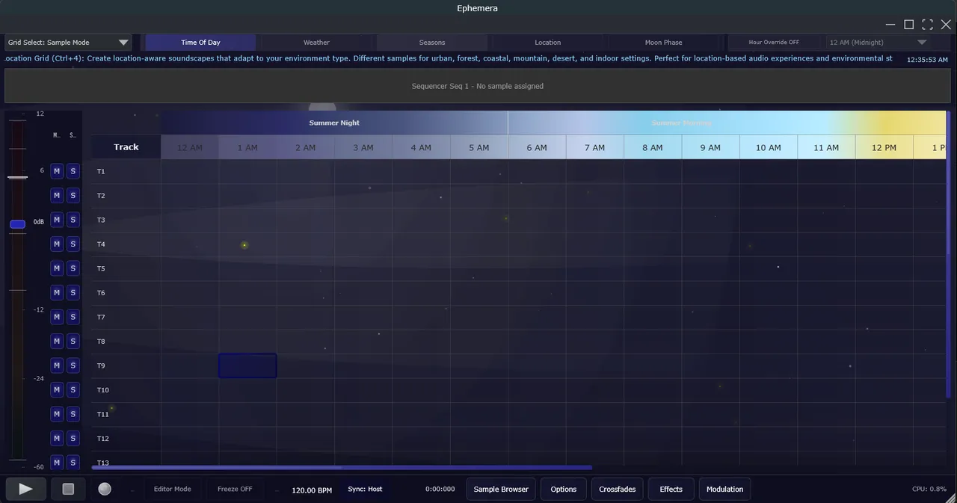Open Grid Select: Sample Mode dropdown
The width and height of the screenshot is (957, 503).
68,43
